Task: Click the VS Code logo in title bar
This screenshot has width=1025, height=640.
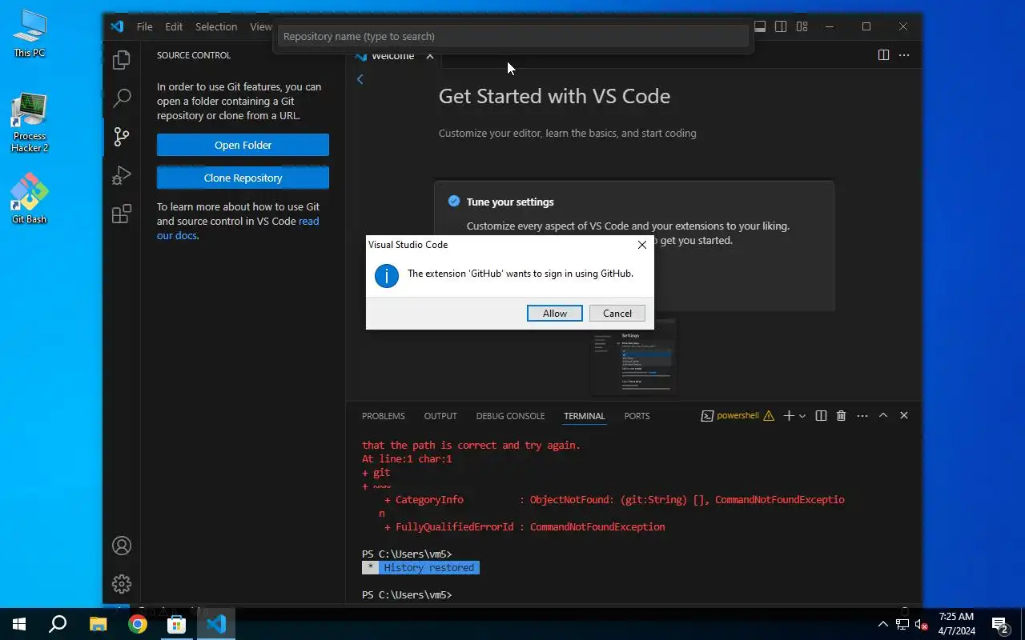Action: pos(117,26)
